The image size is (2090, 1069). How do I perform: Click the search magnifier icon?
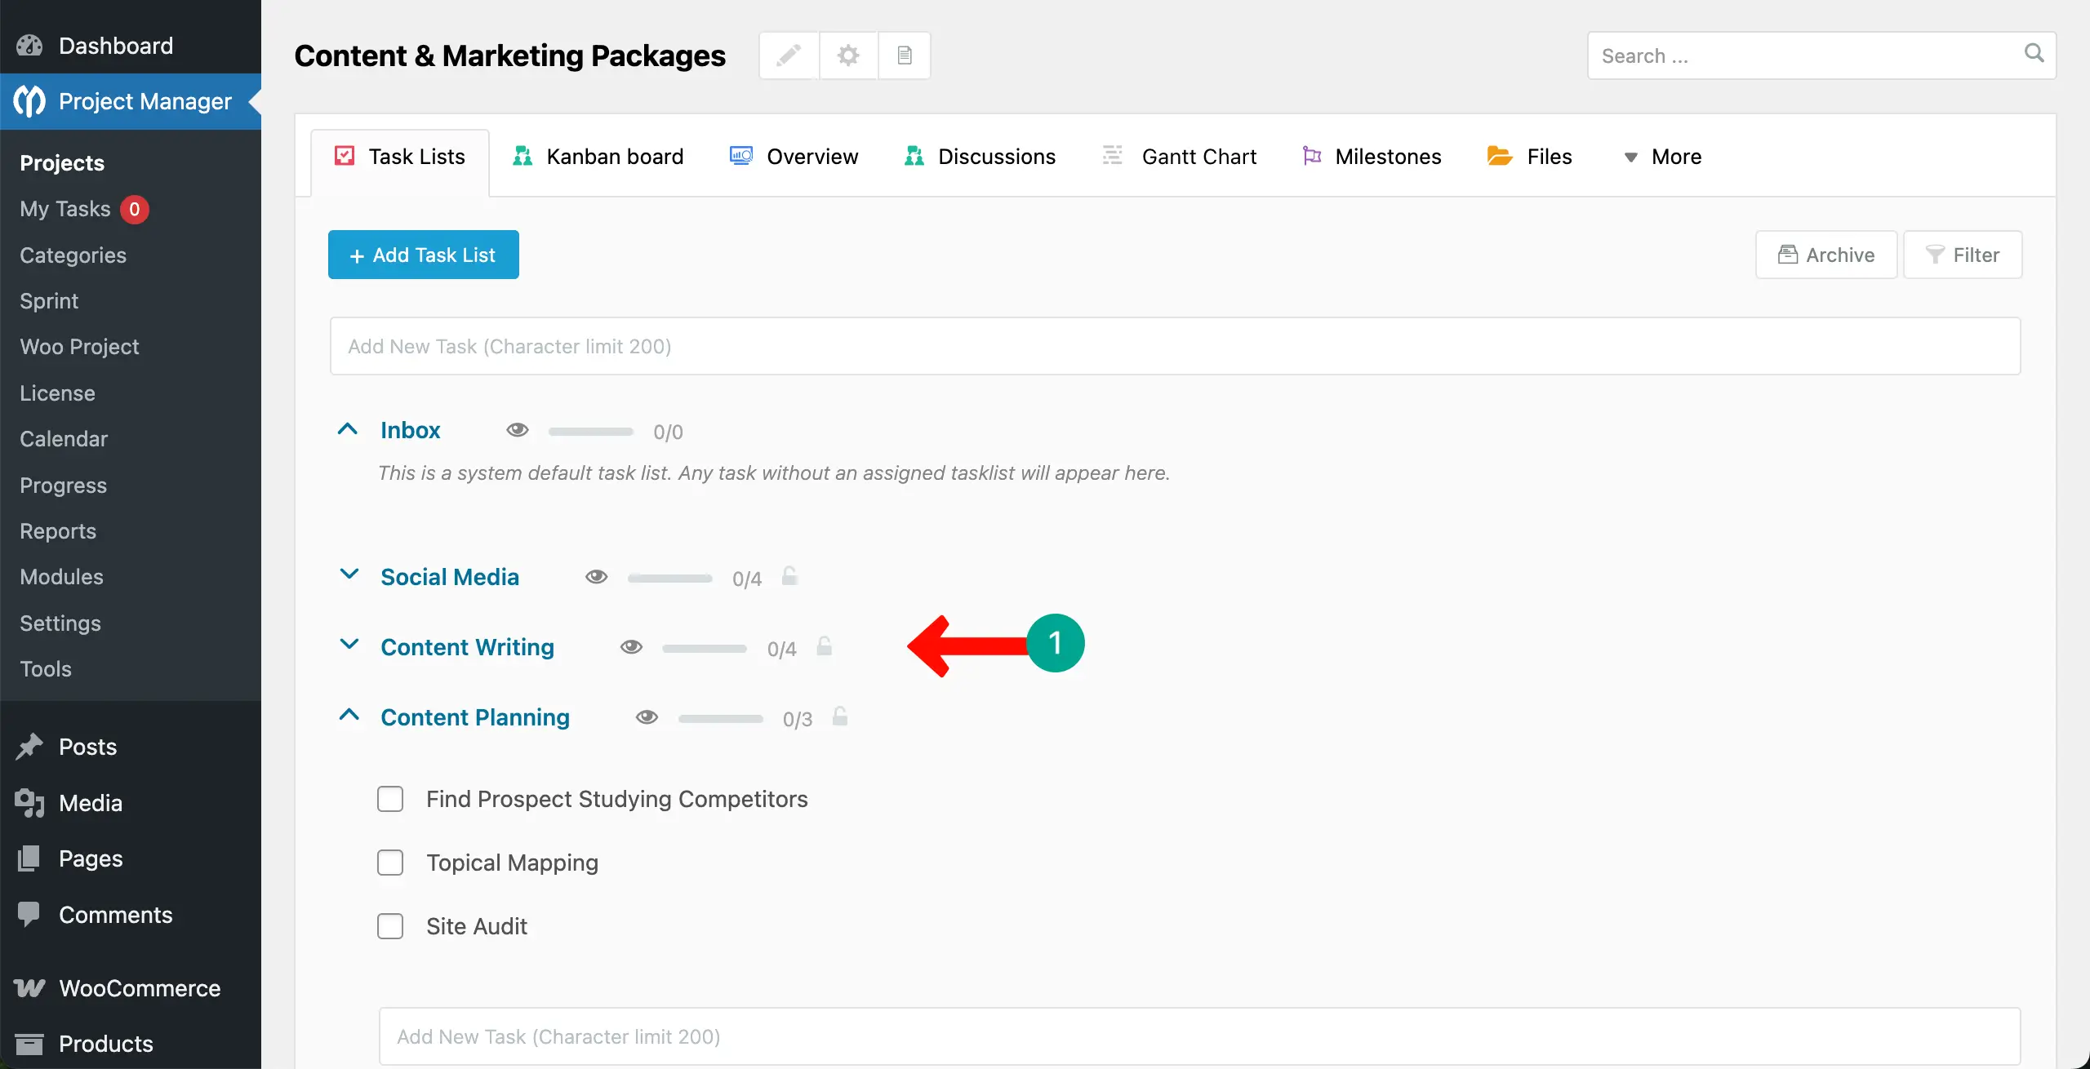[2034, 54]
